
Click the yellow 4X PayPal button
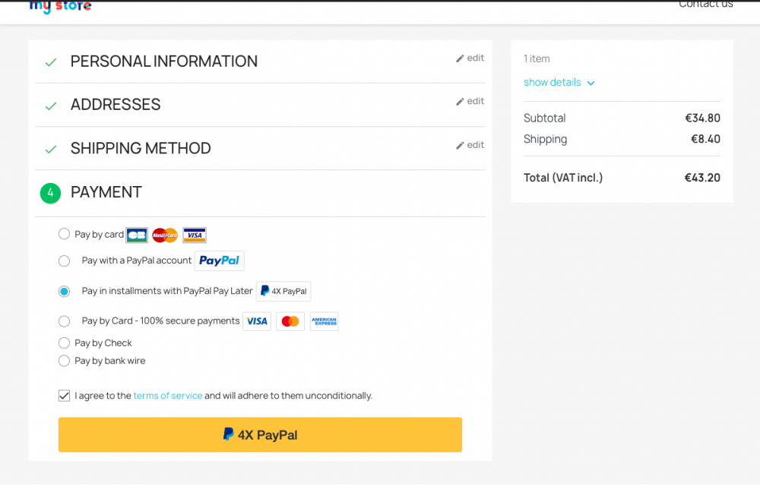click(260, 435)
